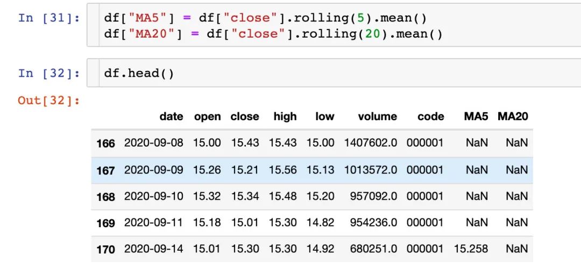The height and width of the screenshot is (276, 581).
Task: Click the MA5 NaN cell in row 166
Action: (477, 143)
